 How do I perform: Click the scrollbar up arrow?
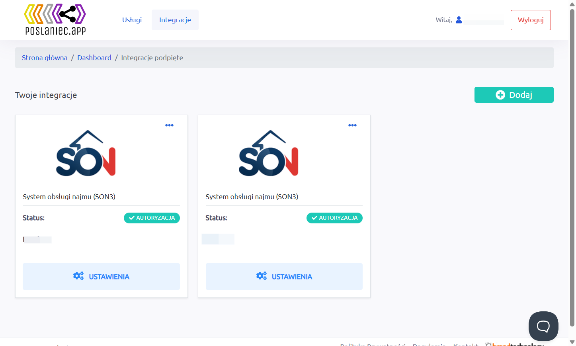coord(572,4)
